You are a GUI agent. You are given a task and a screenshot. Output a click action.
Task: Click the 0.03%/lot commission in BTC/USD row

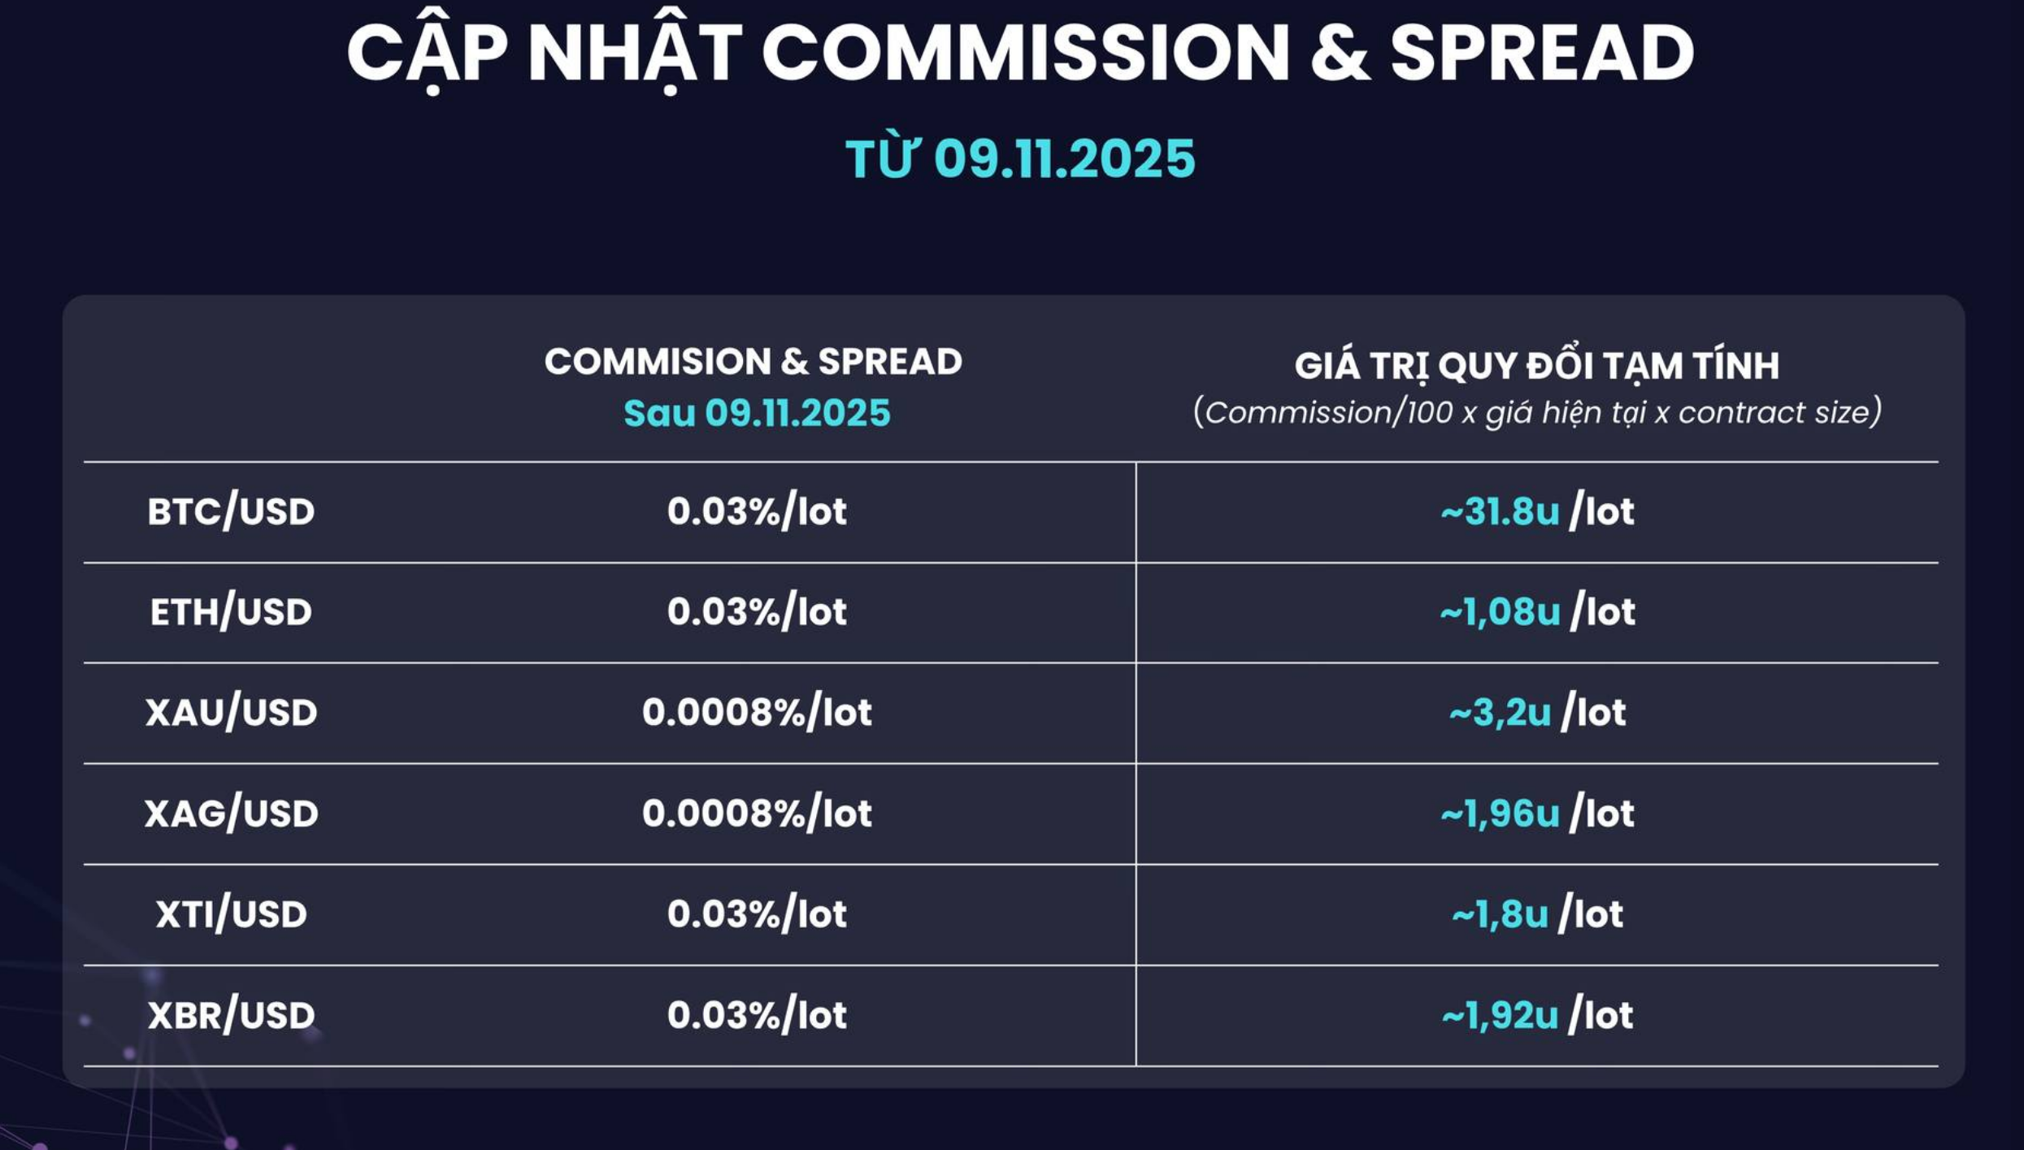(x=757, y=512)
